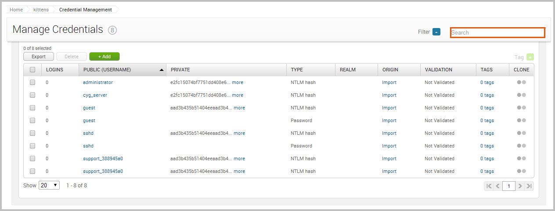The height and width of the screenshot is (211, 555).
Task: Click the Export button
Action: pyautogui.click(x=39, y=56)
